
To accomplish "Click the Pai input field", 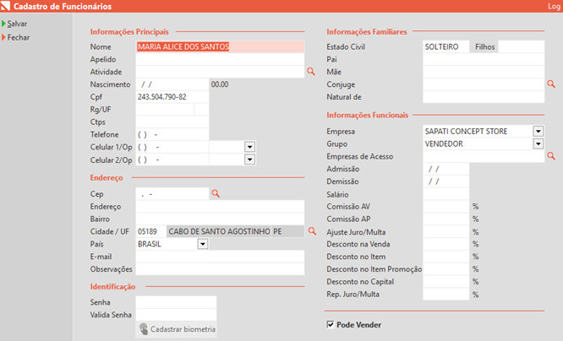I will 484,60.
